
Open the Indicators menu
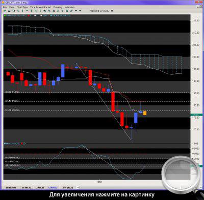69,7
